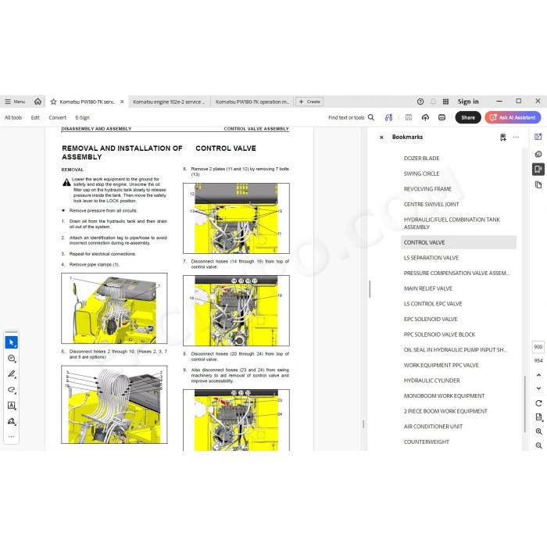Open the Convert menu

pos(57,117)
